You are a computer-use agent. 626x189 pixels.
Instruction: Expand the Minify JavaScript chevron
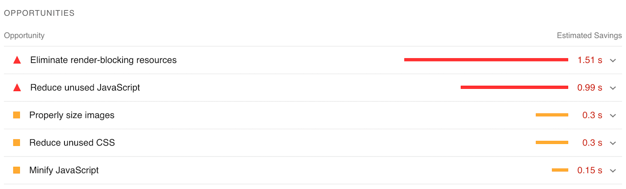pyautogui.click(x=613, y=171)
